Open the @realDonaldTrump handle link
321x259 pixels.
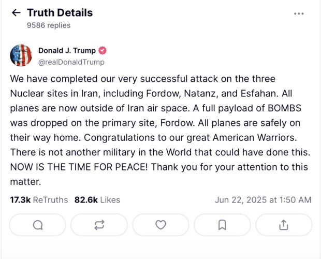(71, 62)
